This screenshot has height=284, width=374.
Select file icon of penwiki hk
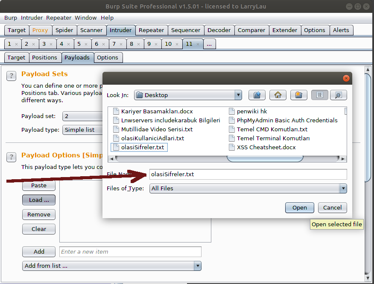click(231, 111)
